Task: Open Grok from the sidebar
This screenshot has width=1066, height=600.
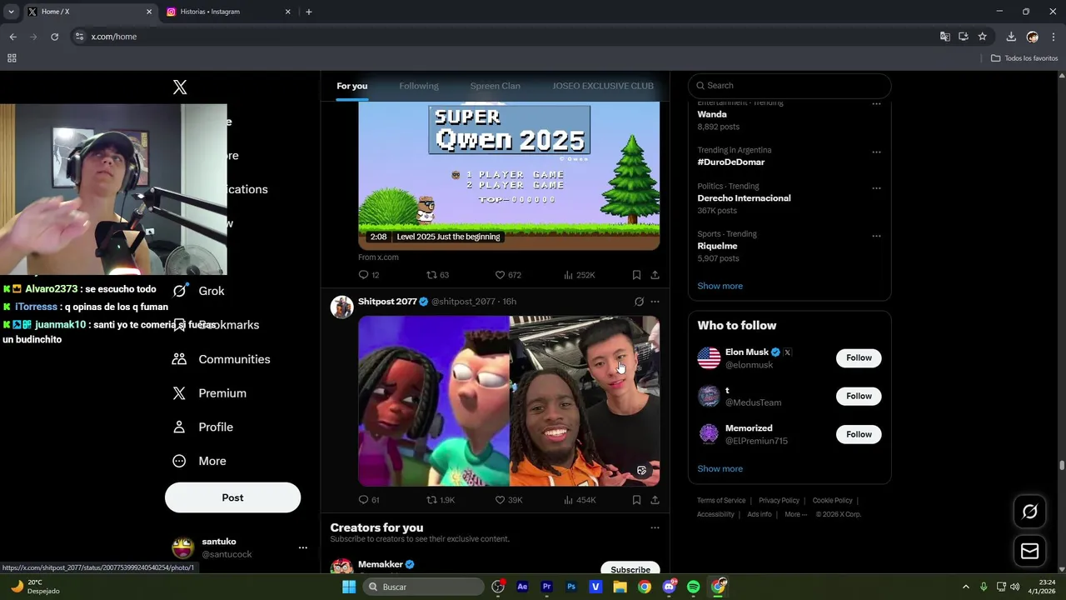Action: 198,291
